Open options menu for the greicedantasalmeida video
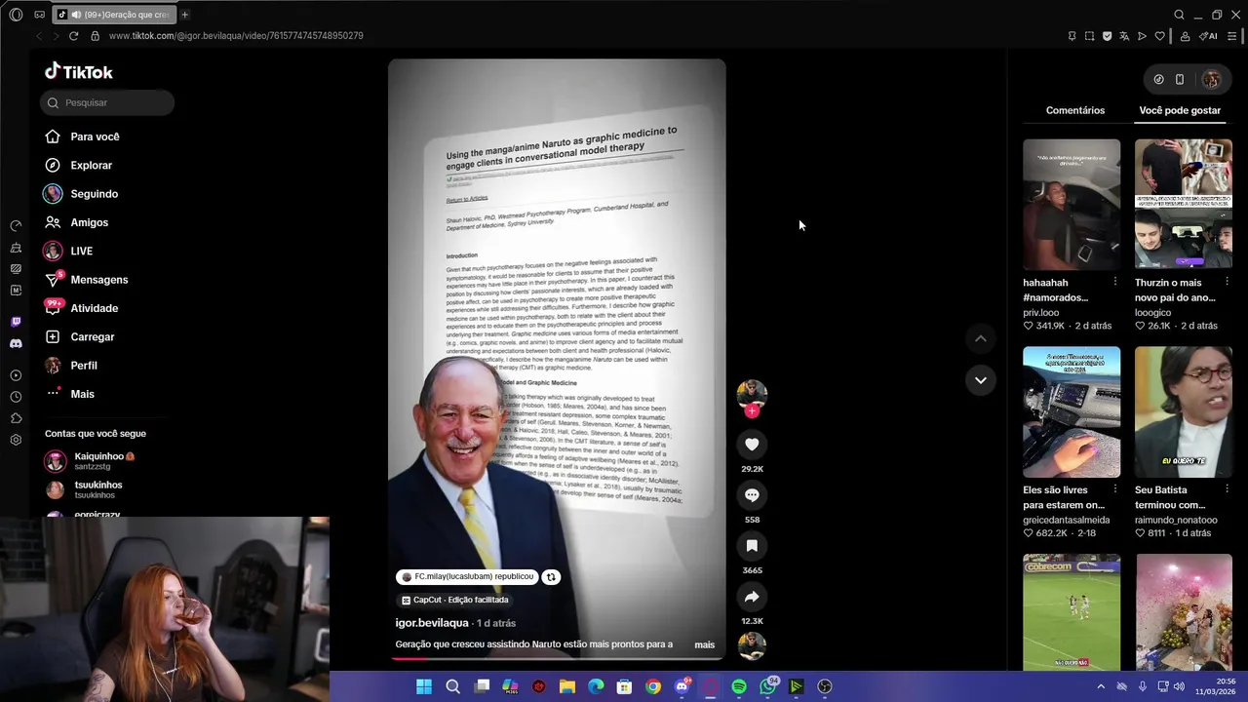This screenshot has width=1248, height=702. click(1115, 489)
